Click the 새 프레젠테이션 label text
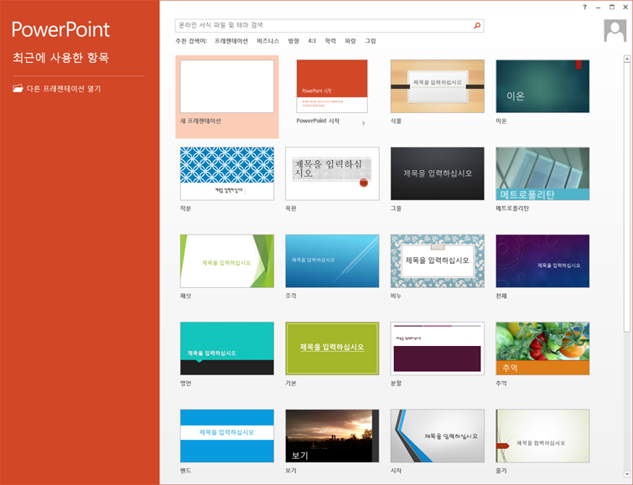Image resolution: width=633 pixels, height=485 pixels. coord(200,121)
